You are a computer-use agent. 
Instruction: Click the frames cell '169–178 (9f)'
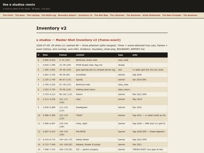66,150
